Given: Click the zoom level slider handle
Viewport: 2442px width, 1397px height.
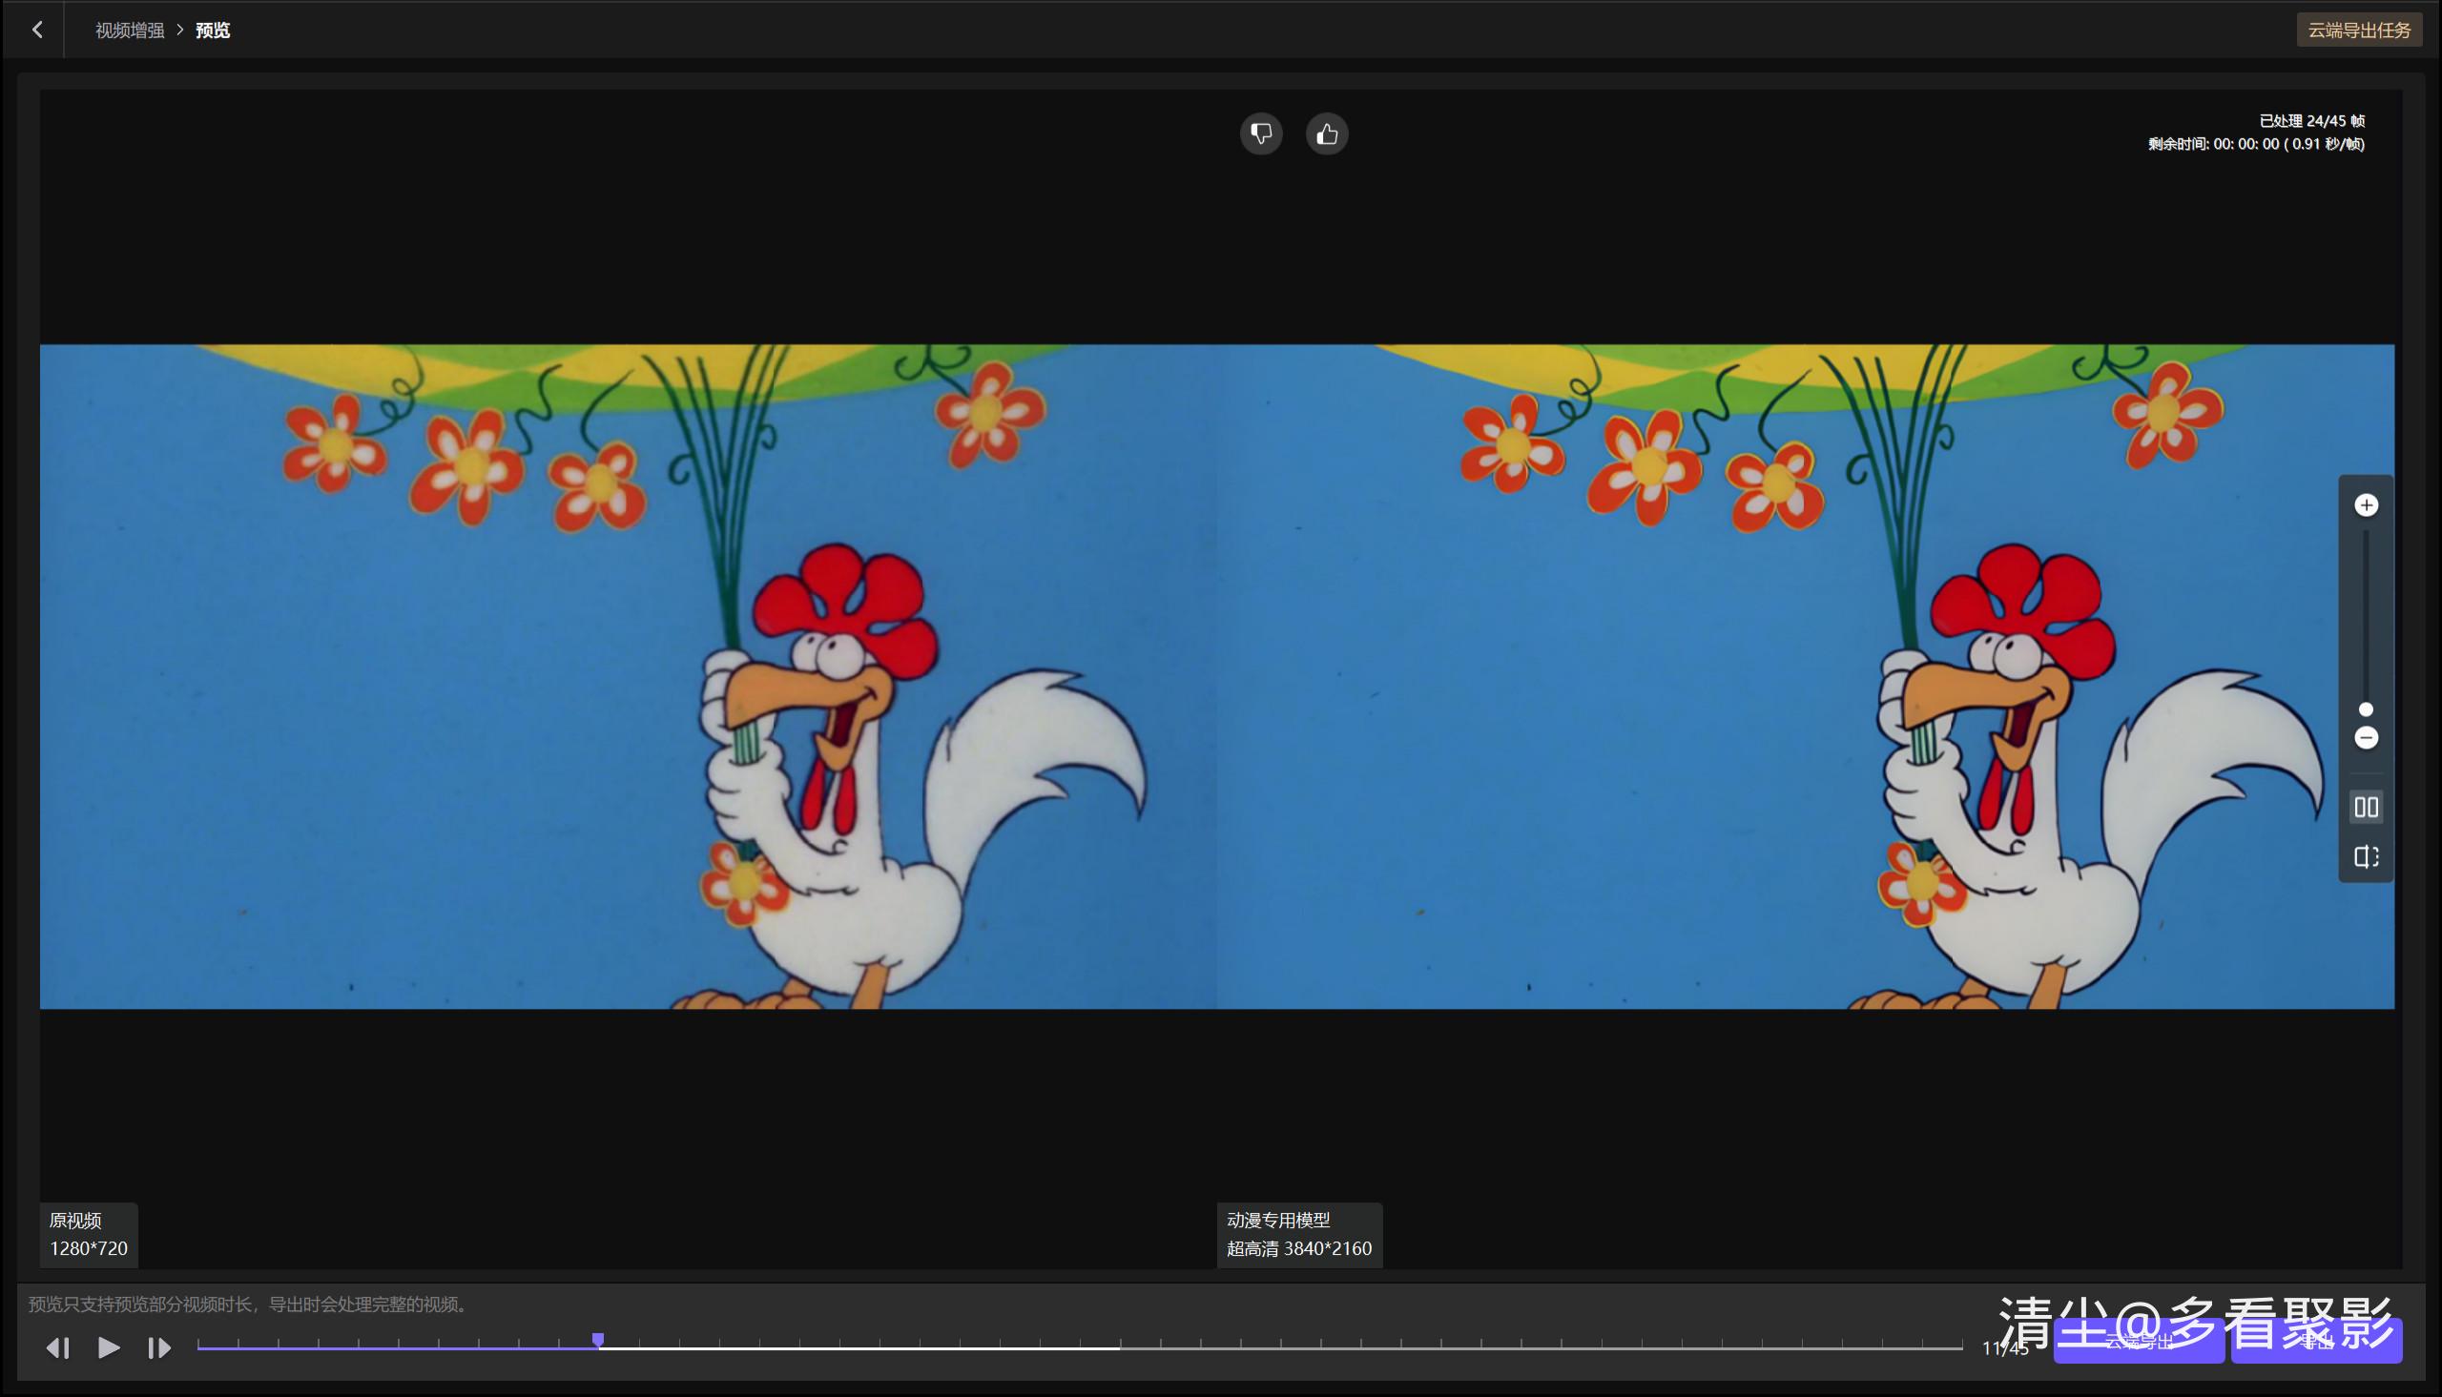Looking at the screenshot, I should [2367, 710].
